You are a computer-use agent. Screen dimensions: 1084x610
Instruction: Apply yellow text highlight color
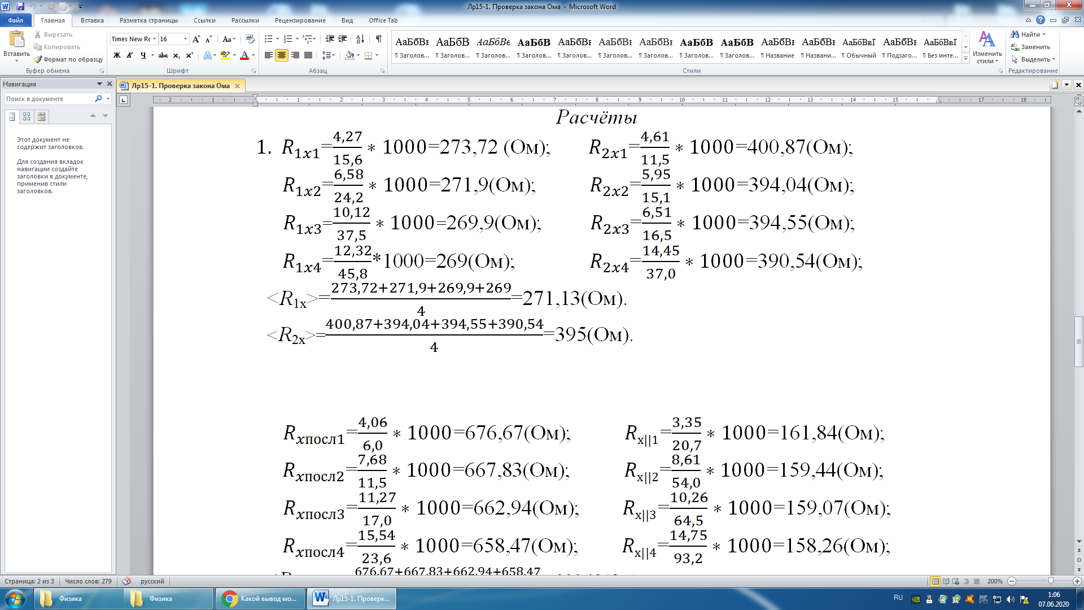tap(225, 55)
